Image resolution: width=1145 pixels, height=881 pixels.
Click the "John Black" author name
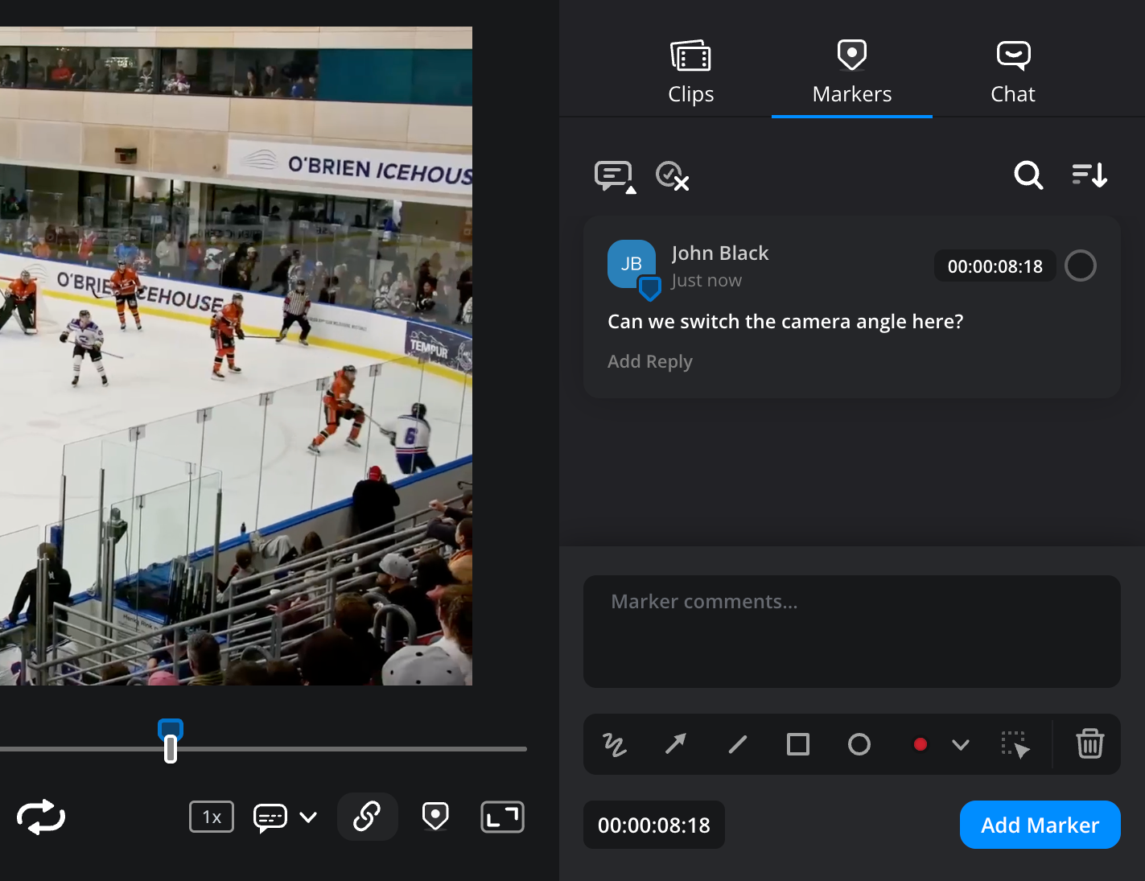point(720,253)
